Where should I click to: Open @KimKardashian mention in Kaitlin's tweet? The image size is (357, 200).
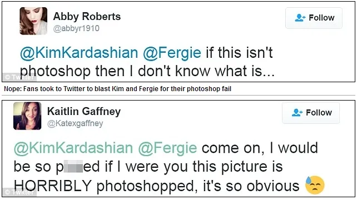(73, 148)
